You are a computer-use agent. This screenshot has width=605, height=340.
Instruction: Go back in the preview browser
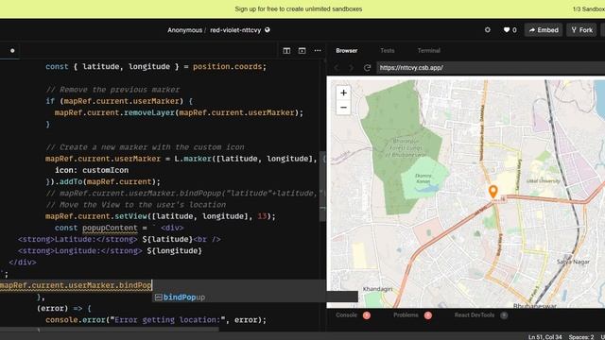pos(337,67)
